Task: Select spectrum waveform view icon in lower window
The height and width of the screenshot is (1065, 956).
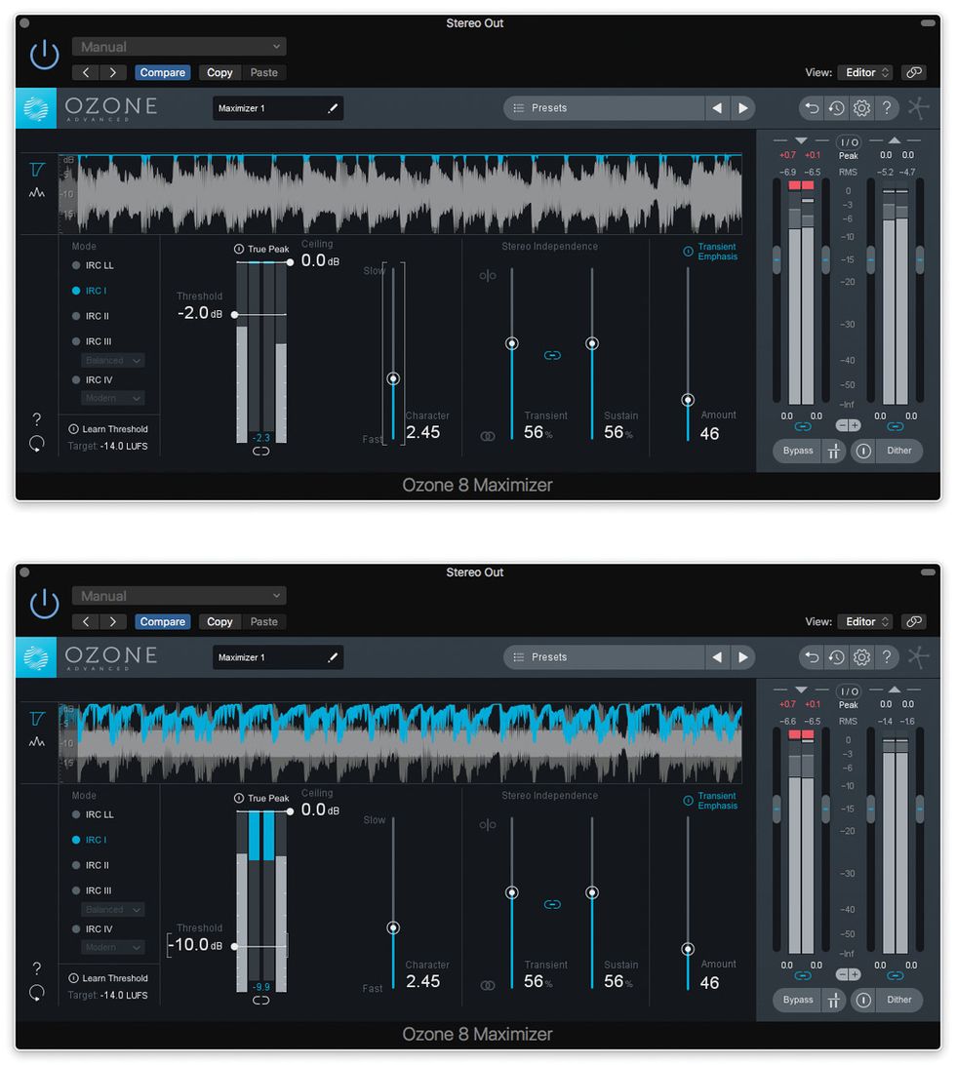Action: [x=37, y=741]
